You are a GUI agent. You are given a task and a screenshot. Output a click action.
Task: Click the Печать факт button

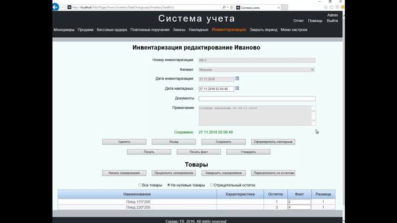[198, 152]
